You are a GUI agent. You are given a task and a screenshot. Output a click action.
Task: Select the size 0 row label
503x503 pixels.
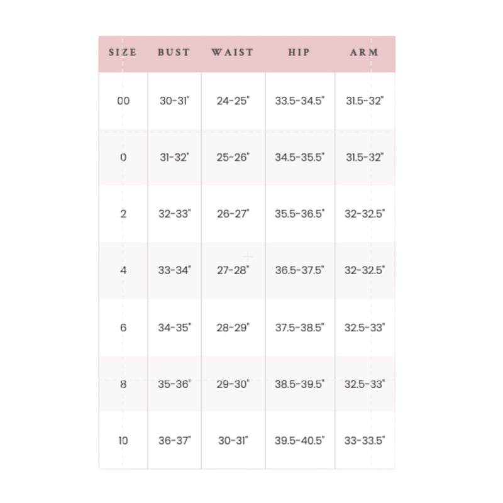point(123,158)
